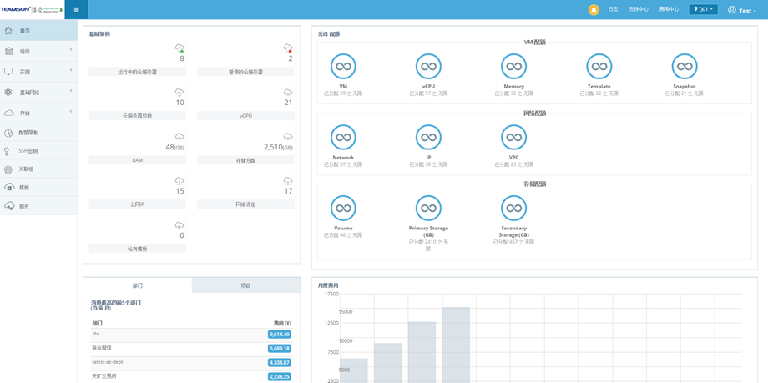Click the 4,338.87 cost badge for latest-az-dept

click(280, 363)
